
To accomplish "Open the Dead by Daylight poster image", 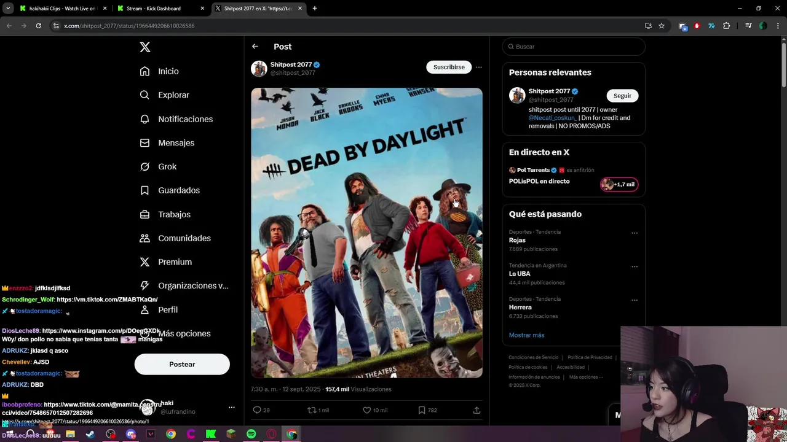I will [x=366, y=233].
